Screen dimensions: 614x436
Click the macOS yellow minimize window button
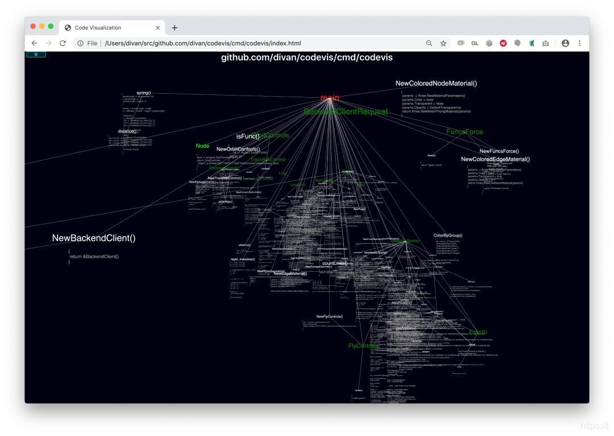pos(42,27)
